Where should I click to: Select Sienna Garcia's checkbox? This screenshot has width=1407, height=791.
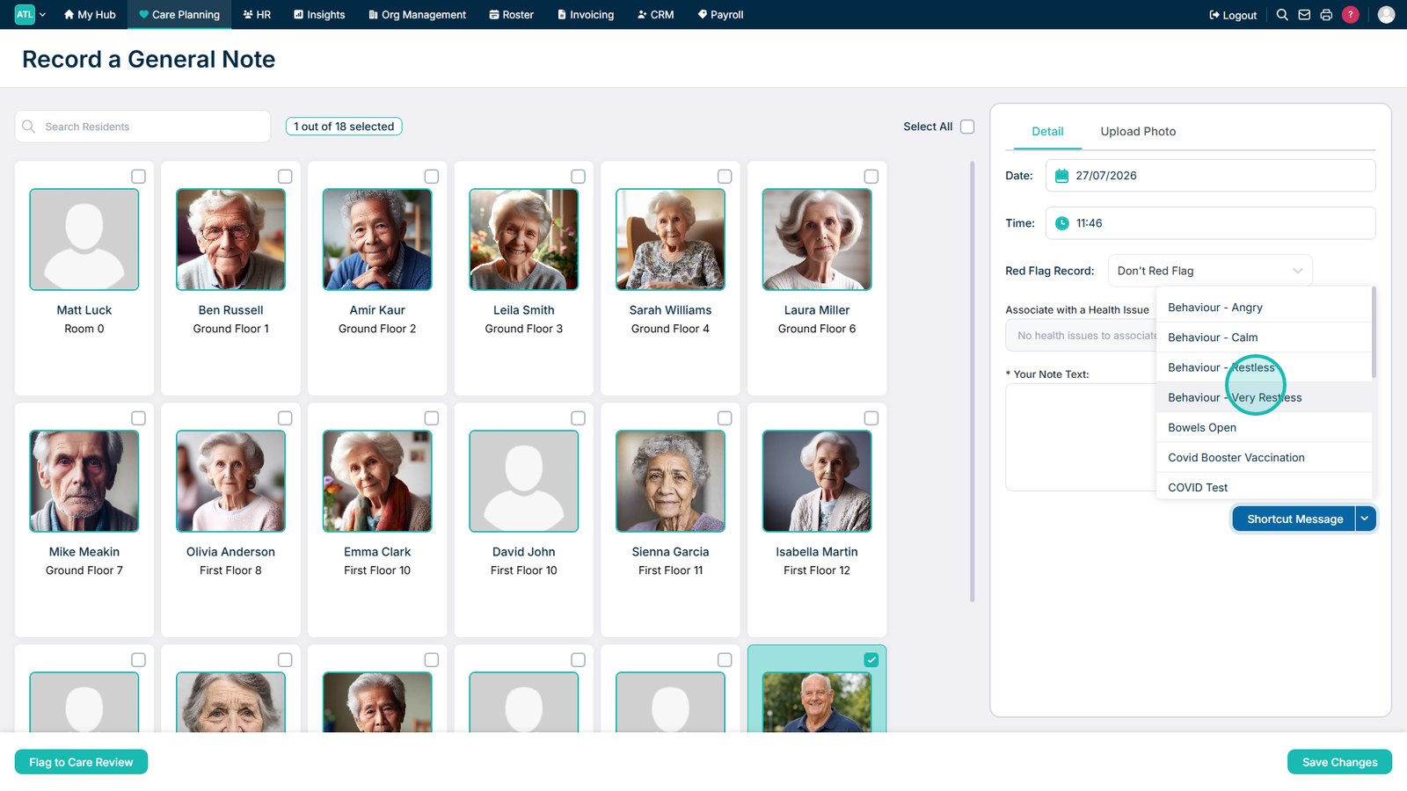point(725,418)
